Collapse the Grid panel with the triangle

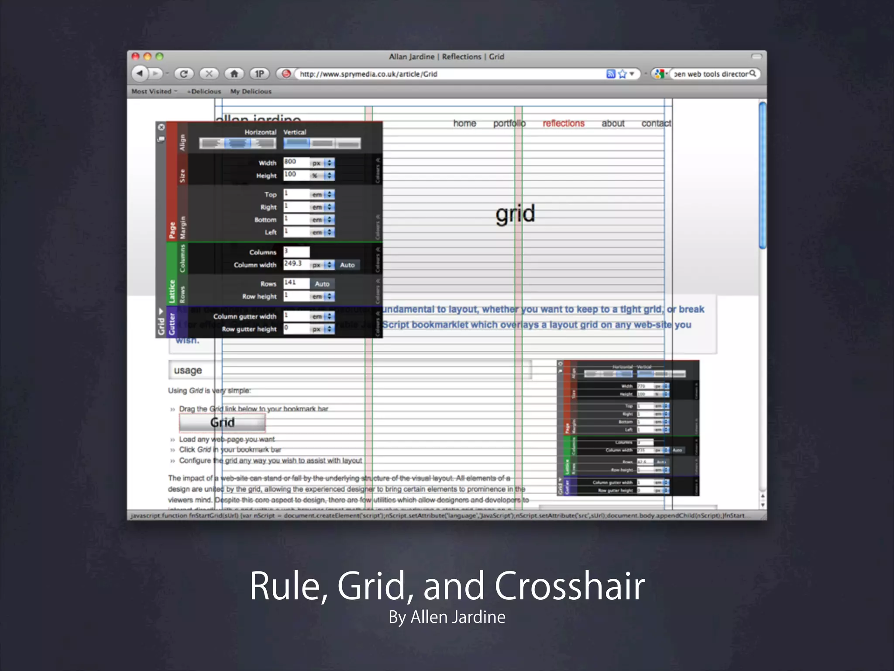[161, 311]
